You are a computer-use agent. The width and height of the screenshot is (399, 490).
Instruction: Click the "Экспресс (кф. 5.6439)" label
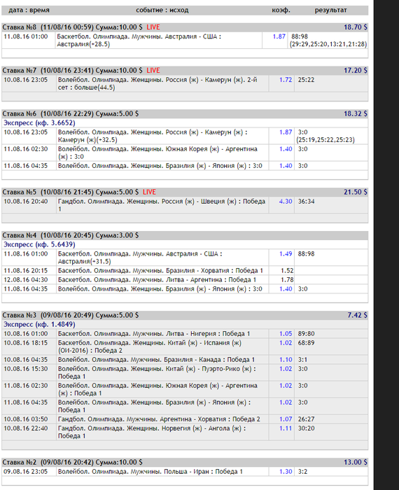[x=39, y=244]
